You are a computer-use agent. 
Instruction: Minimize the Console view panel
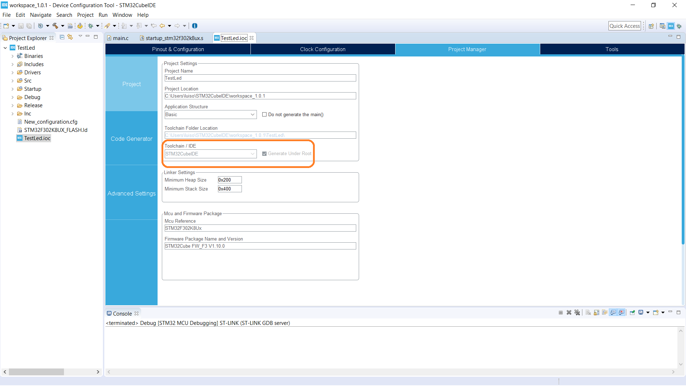tap(670, 312)
